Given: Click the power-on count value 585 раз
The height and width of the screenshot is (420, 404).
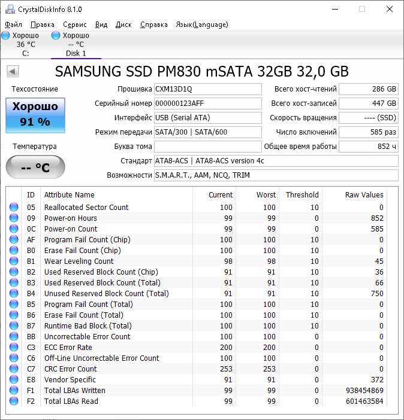Looking at the screenshot, I should [368, 132].
